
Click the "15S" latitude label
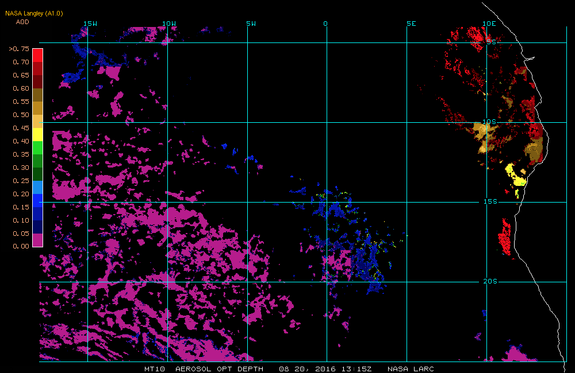[490, 201]
